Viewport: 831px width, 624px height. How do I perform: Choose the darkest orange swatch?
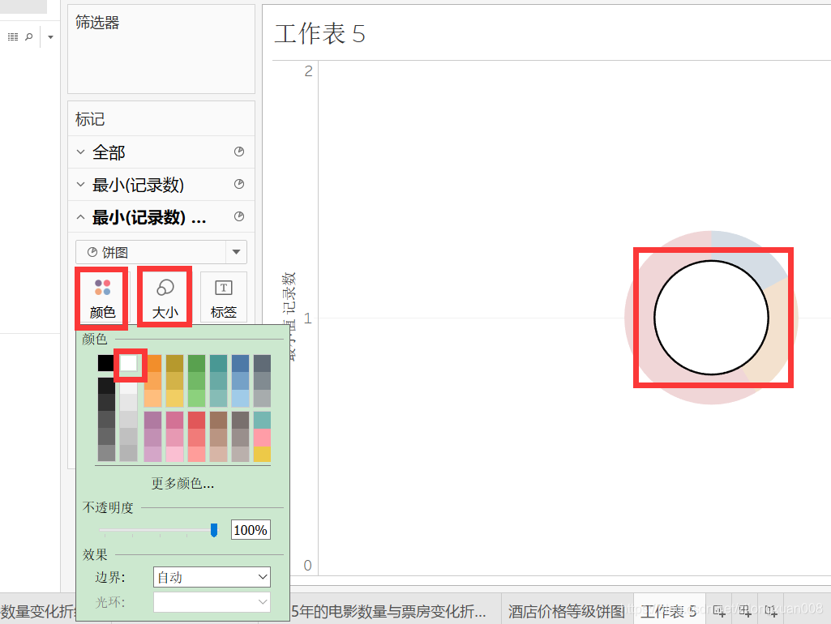click(x=153, y=363)
